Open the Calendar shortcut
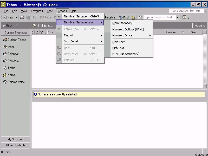Image resolution: width=208 pixels, height=156 pixels. 11,54
